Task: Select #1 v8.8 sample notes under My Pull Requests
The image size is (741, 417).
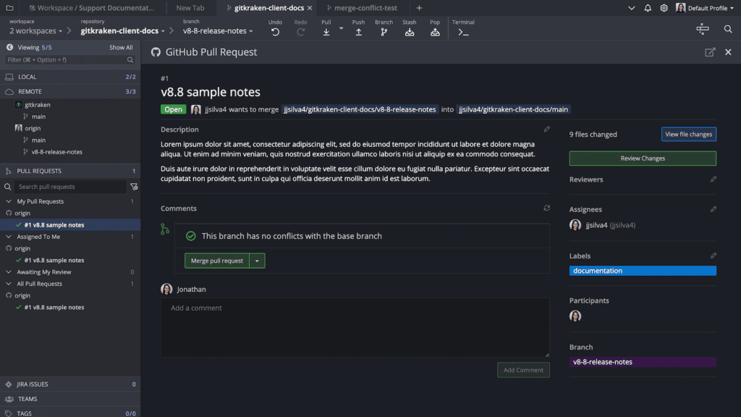Action: [x=70, y=225]
